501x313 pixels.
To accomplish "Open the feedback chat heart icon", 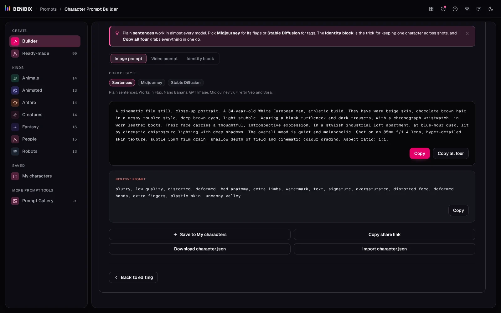I will coord(479,9).
